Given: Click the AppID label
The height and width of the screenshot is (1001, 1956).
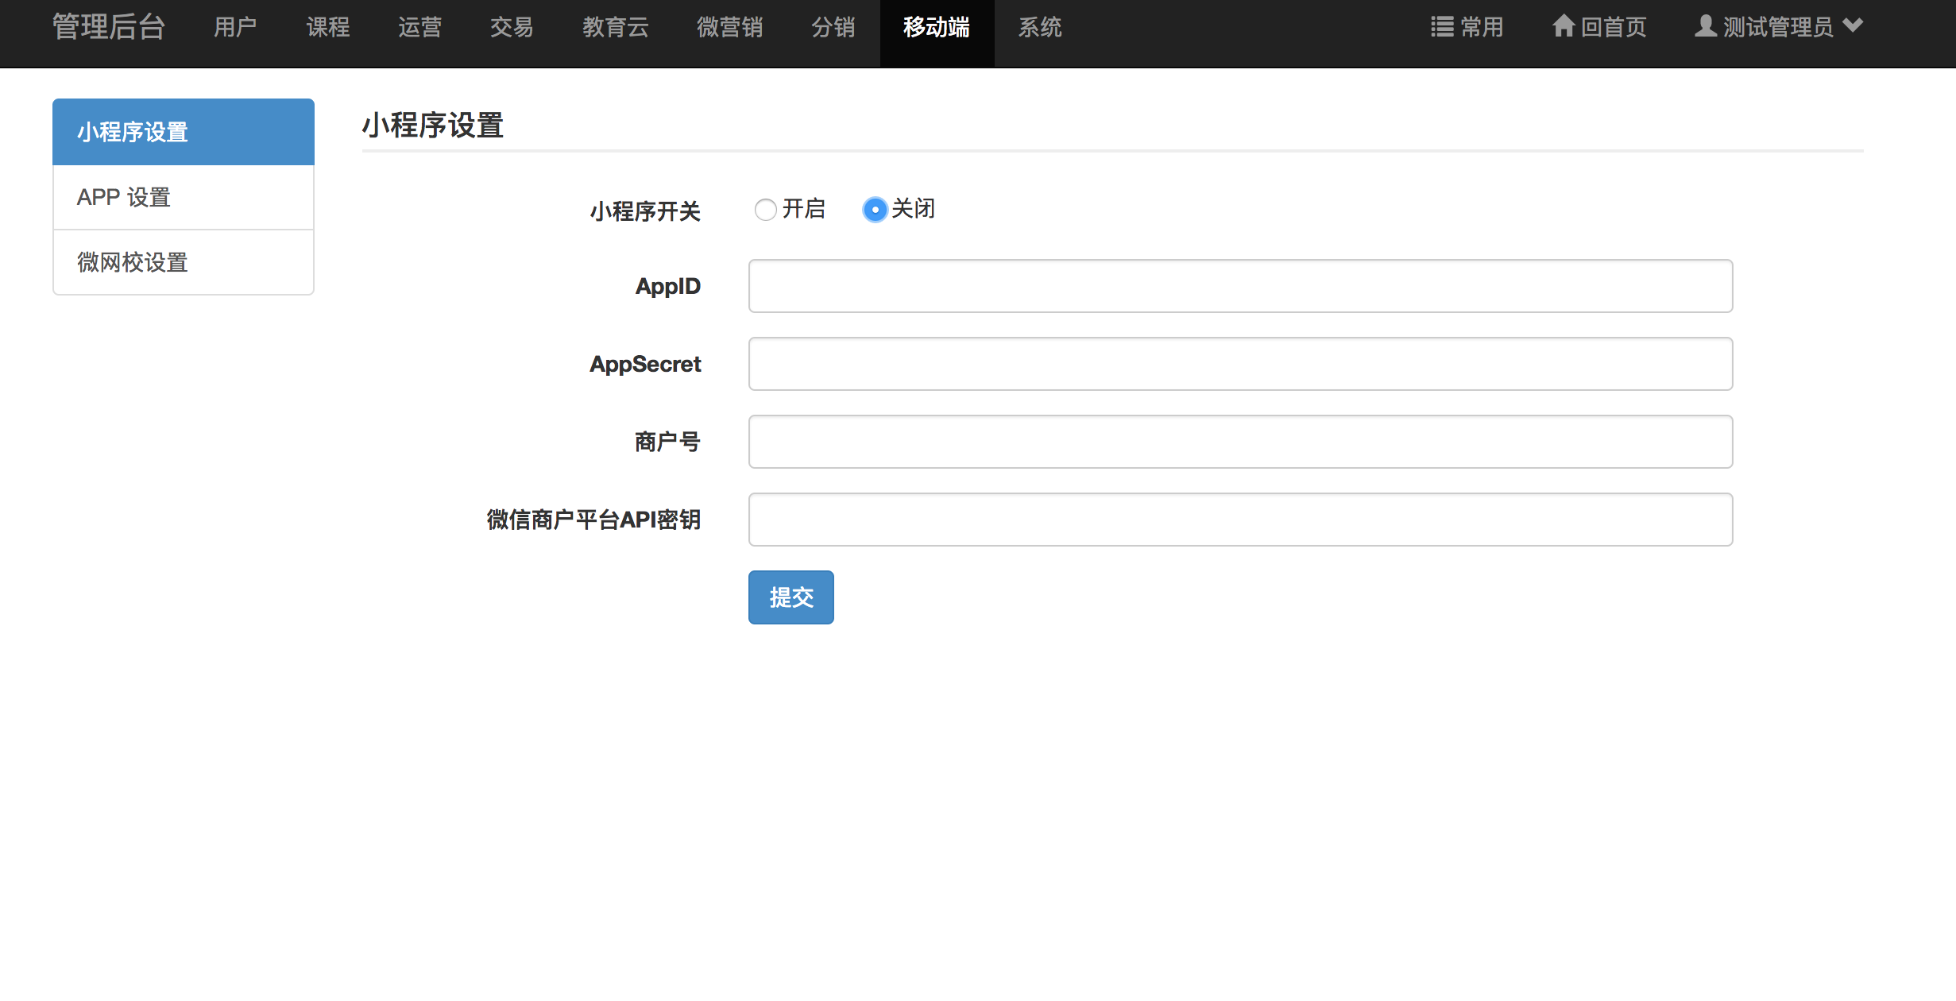Looking at the screenshot, I should (668, 286).
